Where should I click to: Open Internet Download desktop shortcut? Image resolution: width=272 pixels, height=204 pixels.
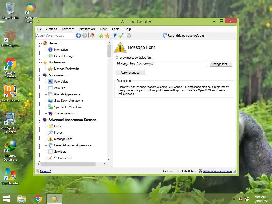[10, 151]
